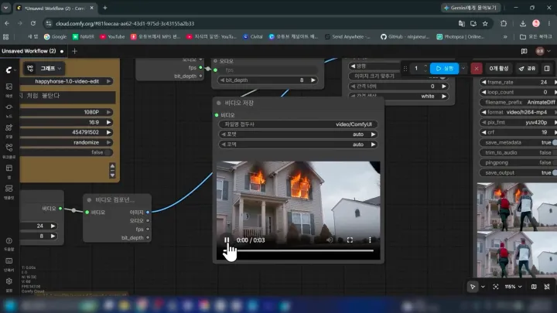Bookmark this page with the star icon
The height and width of the screenshot is (313, 557).
485,23
